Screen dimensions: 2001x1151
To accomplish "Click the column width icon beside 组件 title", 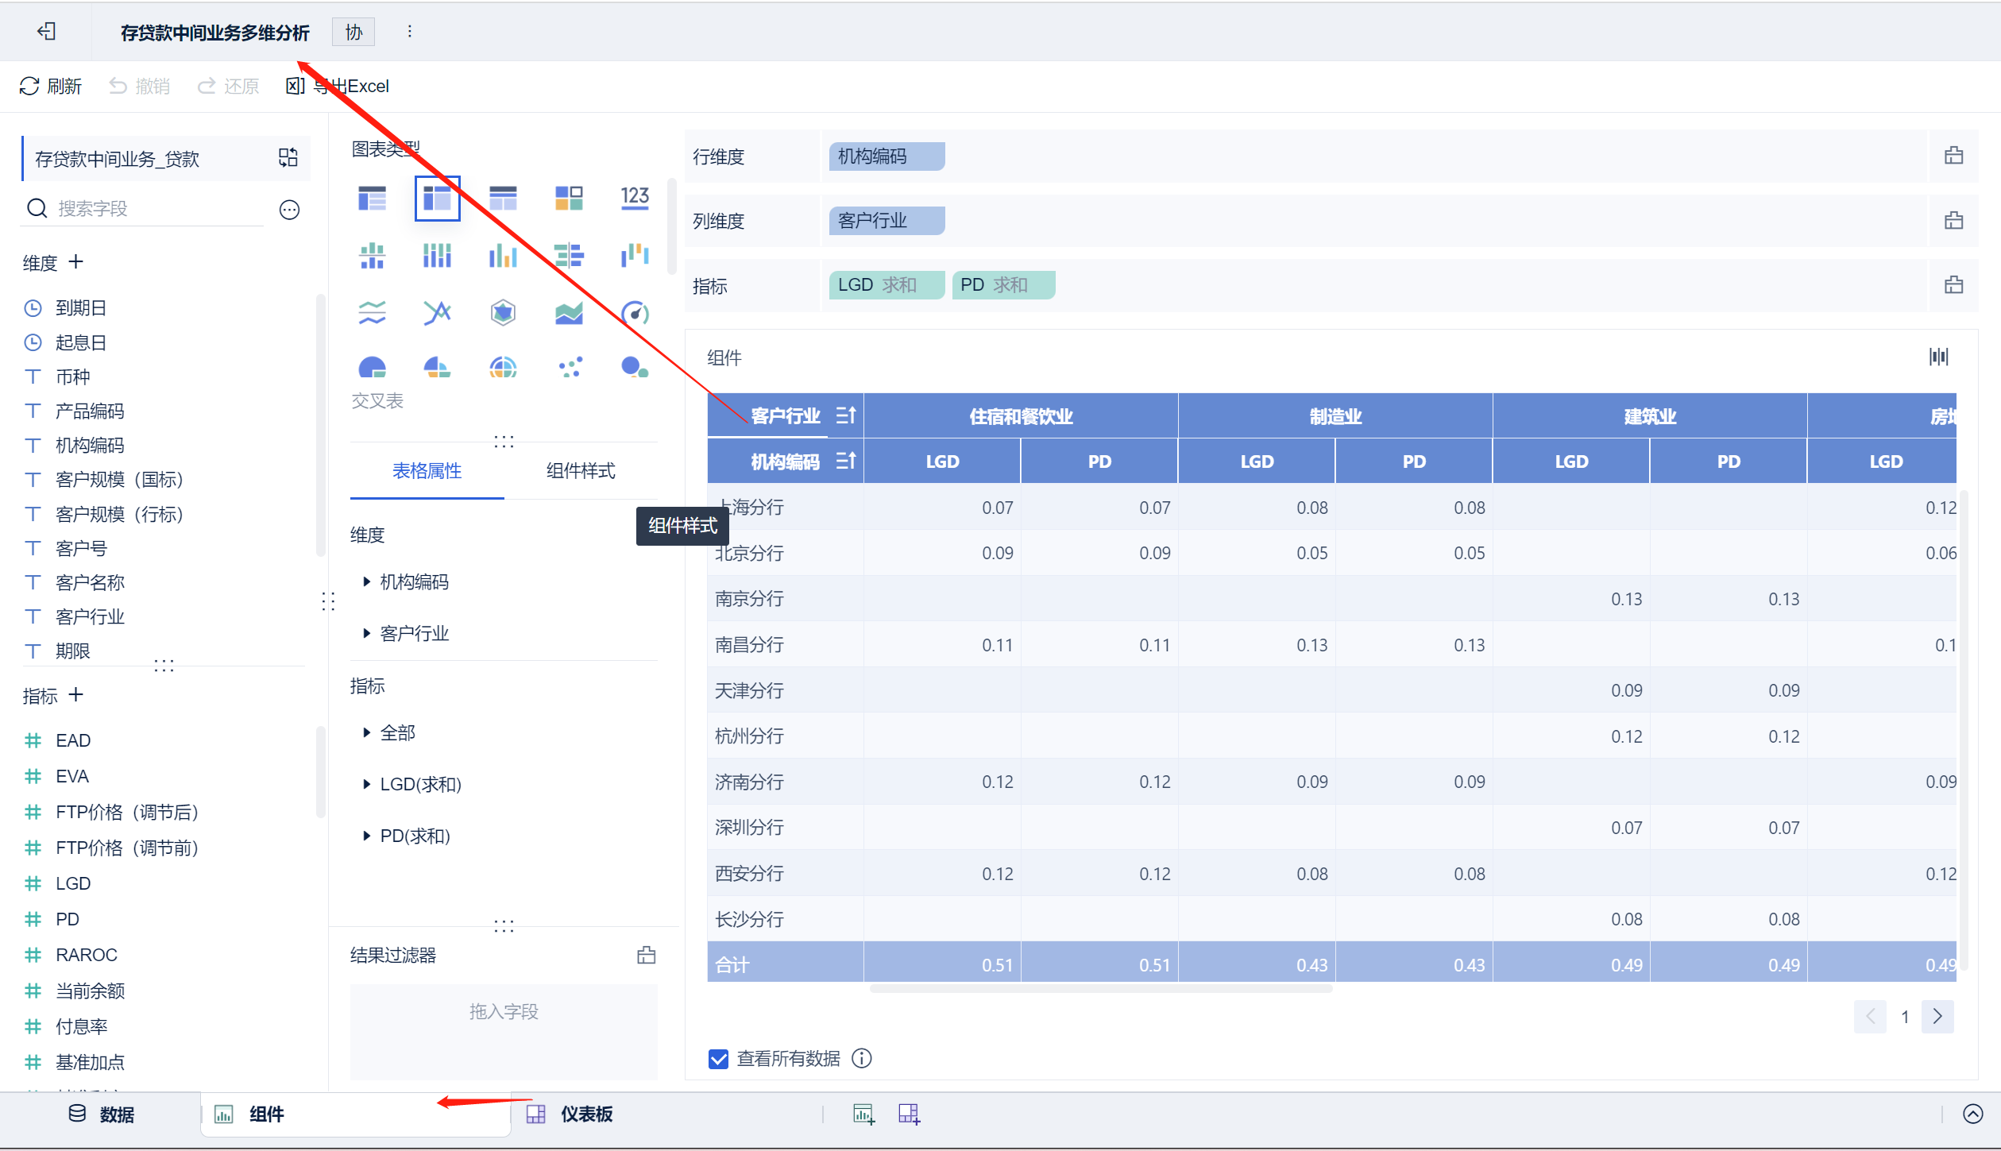I will pyautogui.click(x=1938, y=357).
